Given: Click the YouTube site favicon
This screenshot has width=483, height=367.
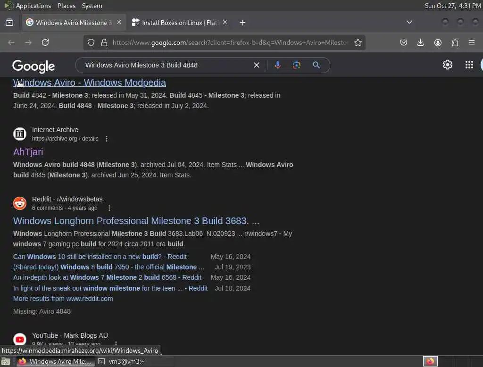Looking at the screenshot, I should pos(20,339).
